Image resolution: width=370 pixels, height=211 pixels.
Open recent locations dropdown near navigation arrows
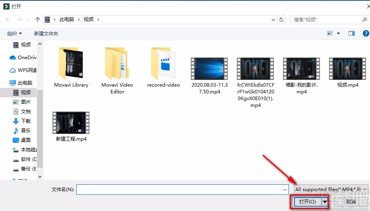(29, 20)
